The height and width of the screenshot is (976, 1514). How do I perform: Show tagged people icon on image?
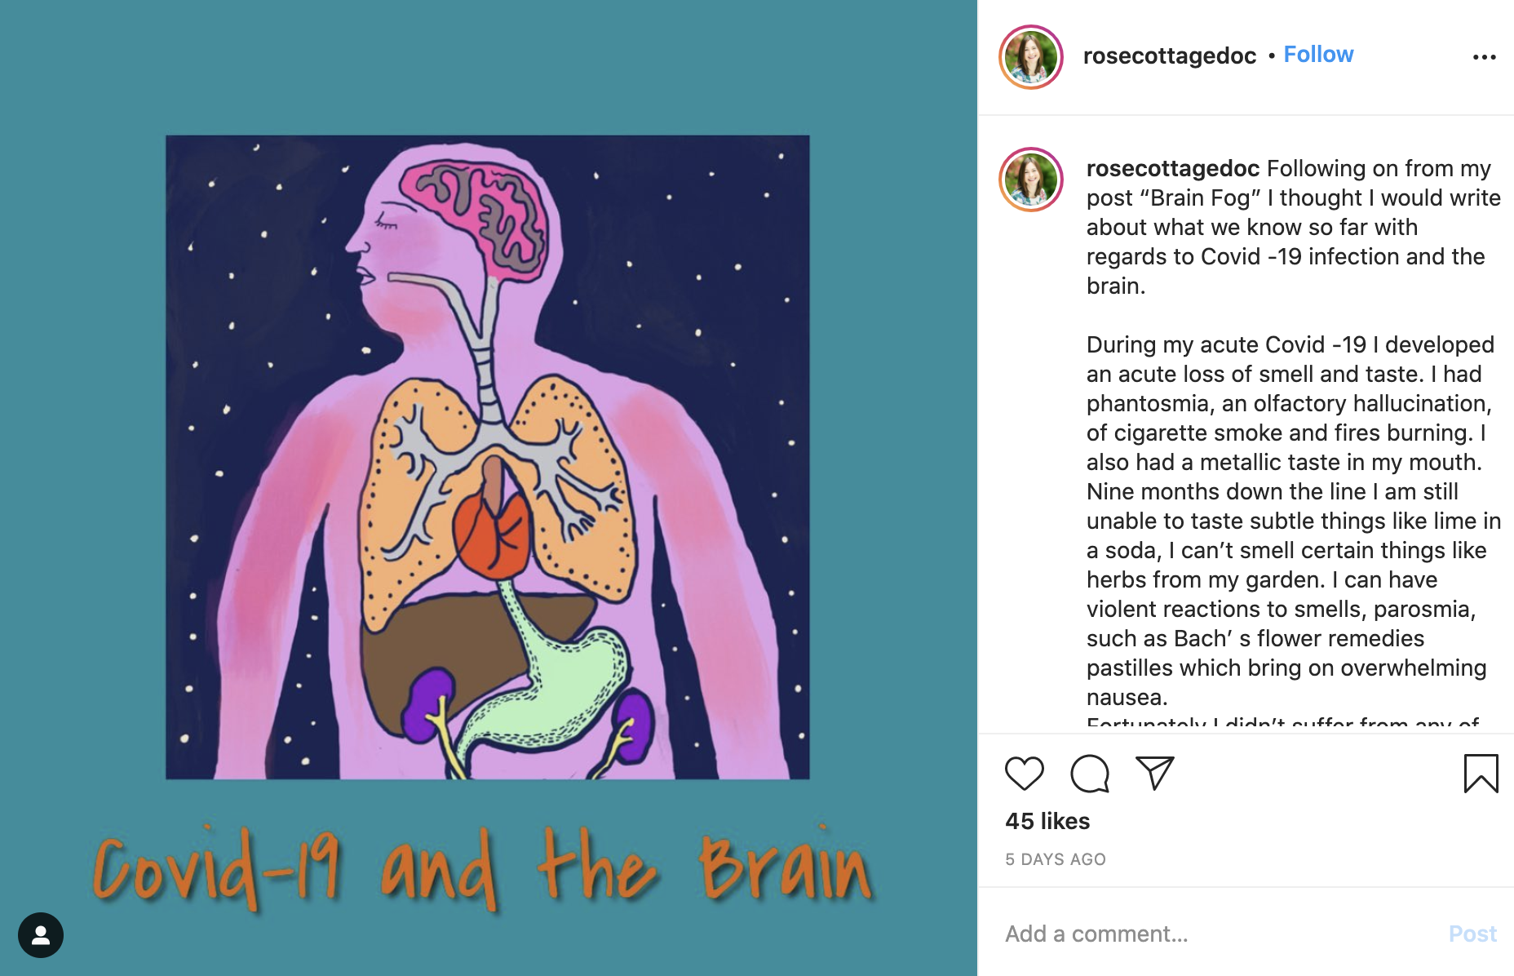(x=41, y=935)
